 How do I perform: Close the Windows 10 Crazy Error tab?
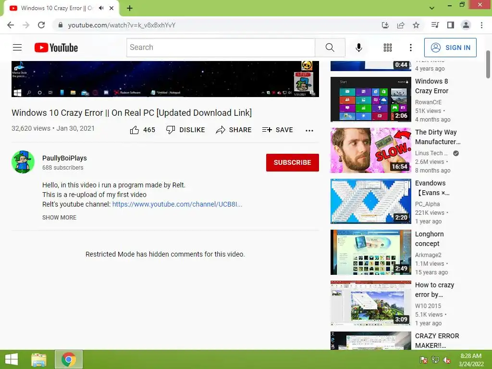tap(111, 8)
